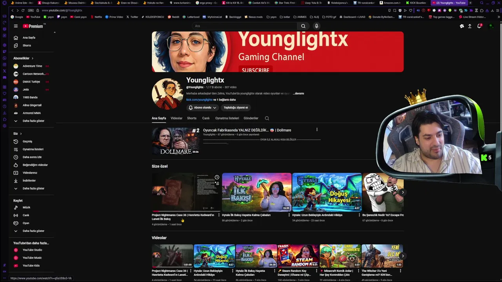This screenshot has height=282, width=502.
Task: Open YouTube Kids from the sidebar
Action: [31, 266]
